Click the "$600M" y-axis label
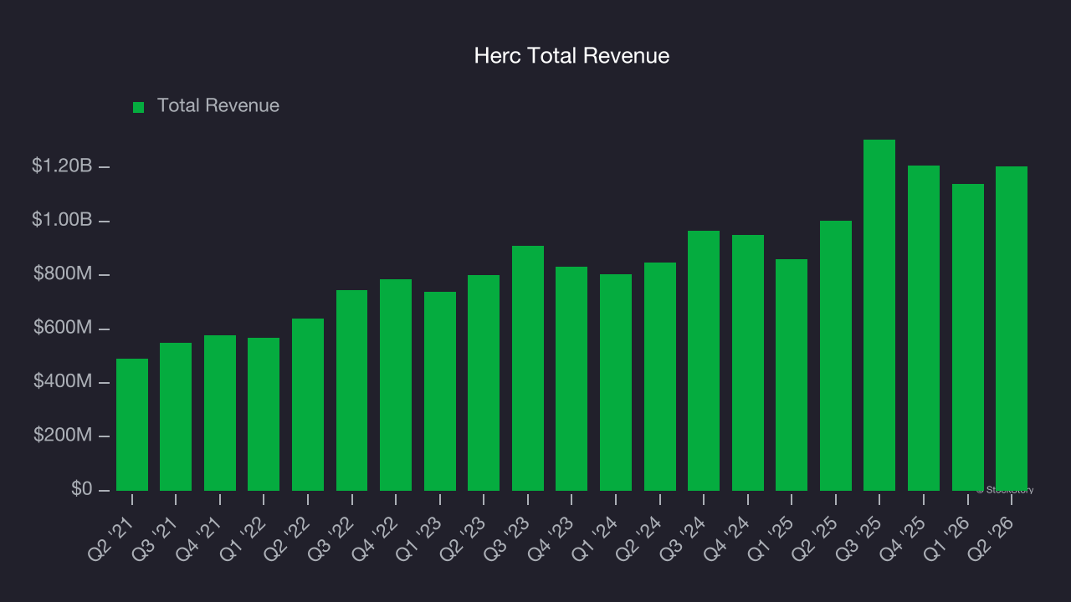 (63, 328)
